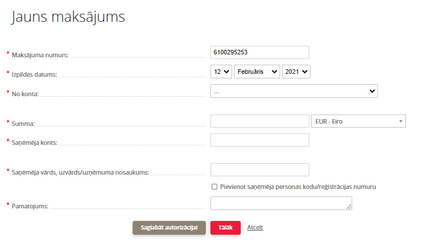Screen dimensions: 422x245
Task: Check Pievienot saņēmēja personas kodu checkbox
Action: (x=214, y=187)
